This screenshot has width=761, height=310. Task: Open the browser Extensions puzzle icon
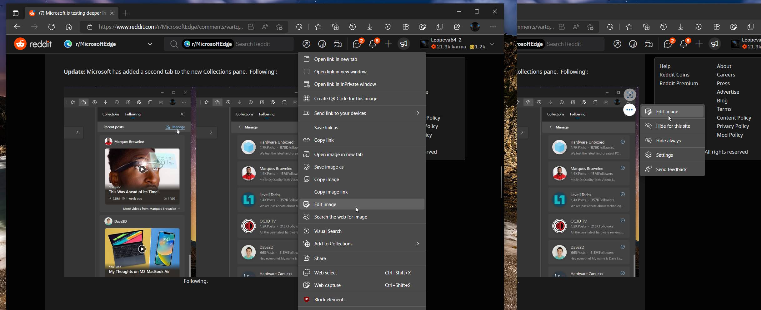point(299,27)
